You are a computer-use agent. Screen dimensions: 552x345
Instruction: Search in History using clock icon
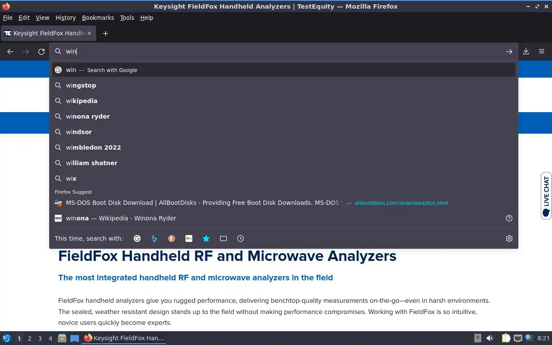(241, 238)
